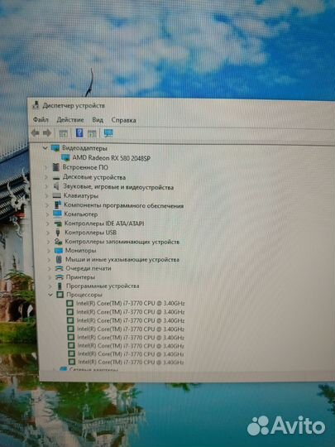Select the Процессоры label
The image size is (335, 447).
click(x=84, y=295)
